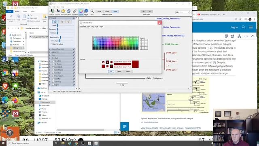The image size is (259, 146).
Task: Click the Paste icon in Explorer ribbon
Action: point(24,17)
